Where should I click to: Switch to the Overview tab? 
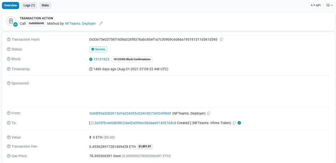click(x=11, y=5)
